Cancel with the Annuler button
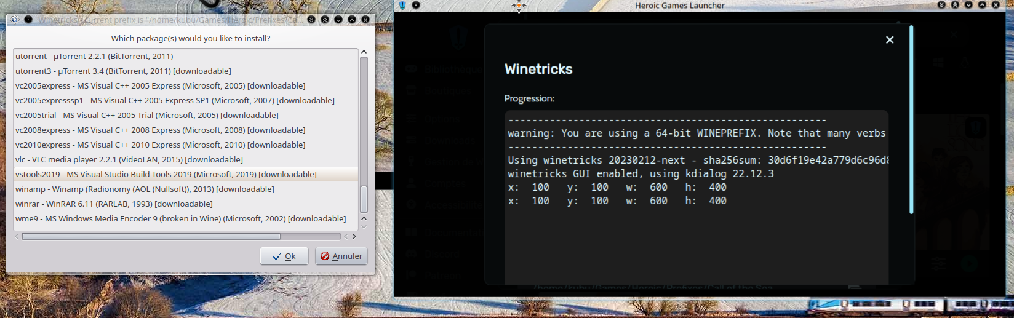The height and width of the screenshot is (318, 1014). pyautogui.click(x=341, y=256)
